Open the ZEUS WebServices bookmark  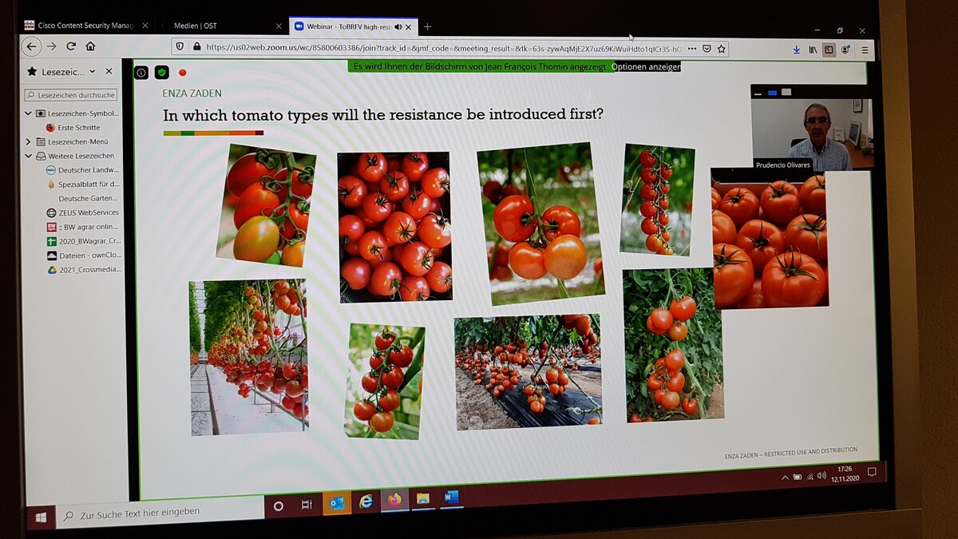tap(83, 212)
